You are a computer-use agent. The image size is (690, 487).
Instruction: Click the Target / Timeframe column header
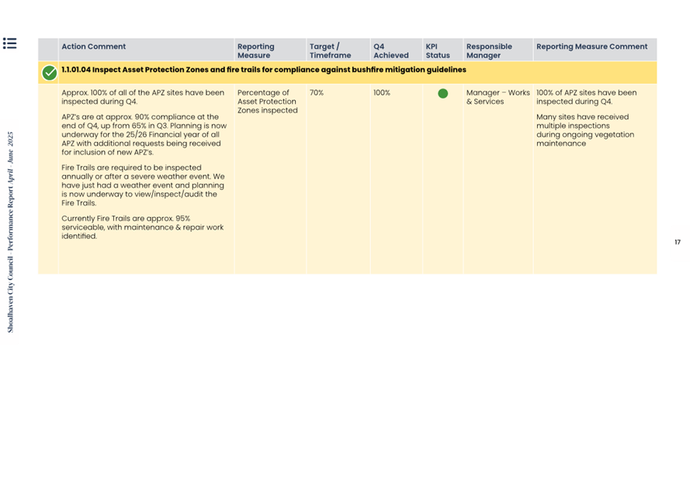330,51
